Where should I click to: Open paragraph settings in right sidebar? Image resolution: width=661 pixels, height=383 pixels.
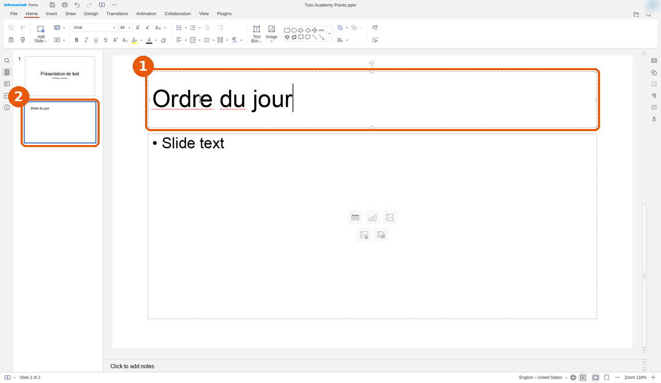[654, 95]
